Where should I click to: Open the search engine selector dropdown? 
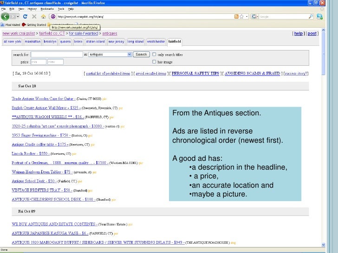[255, 17]
